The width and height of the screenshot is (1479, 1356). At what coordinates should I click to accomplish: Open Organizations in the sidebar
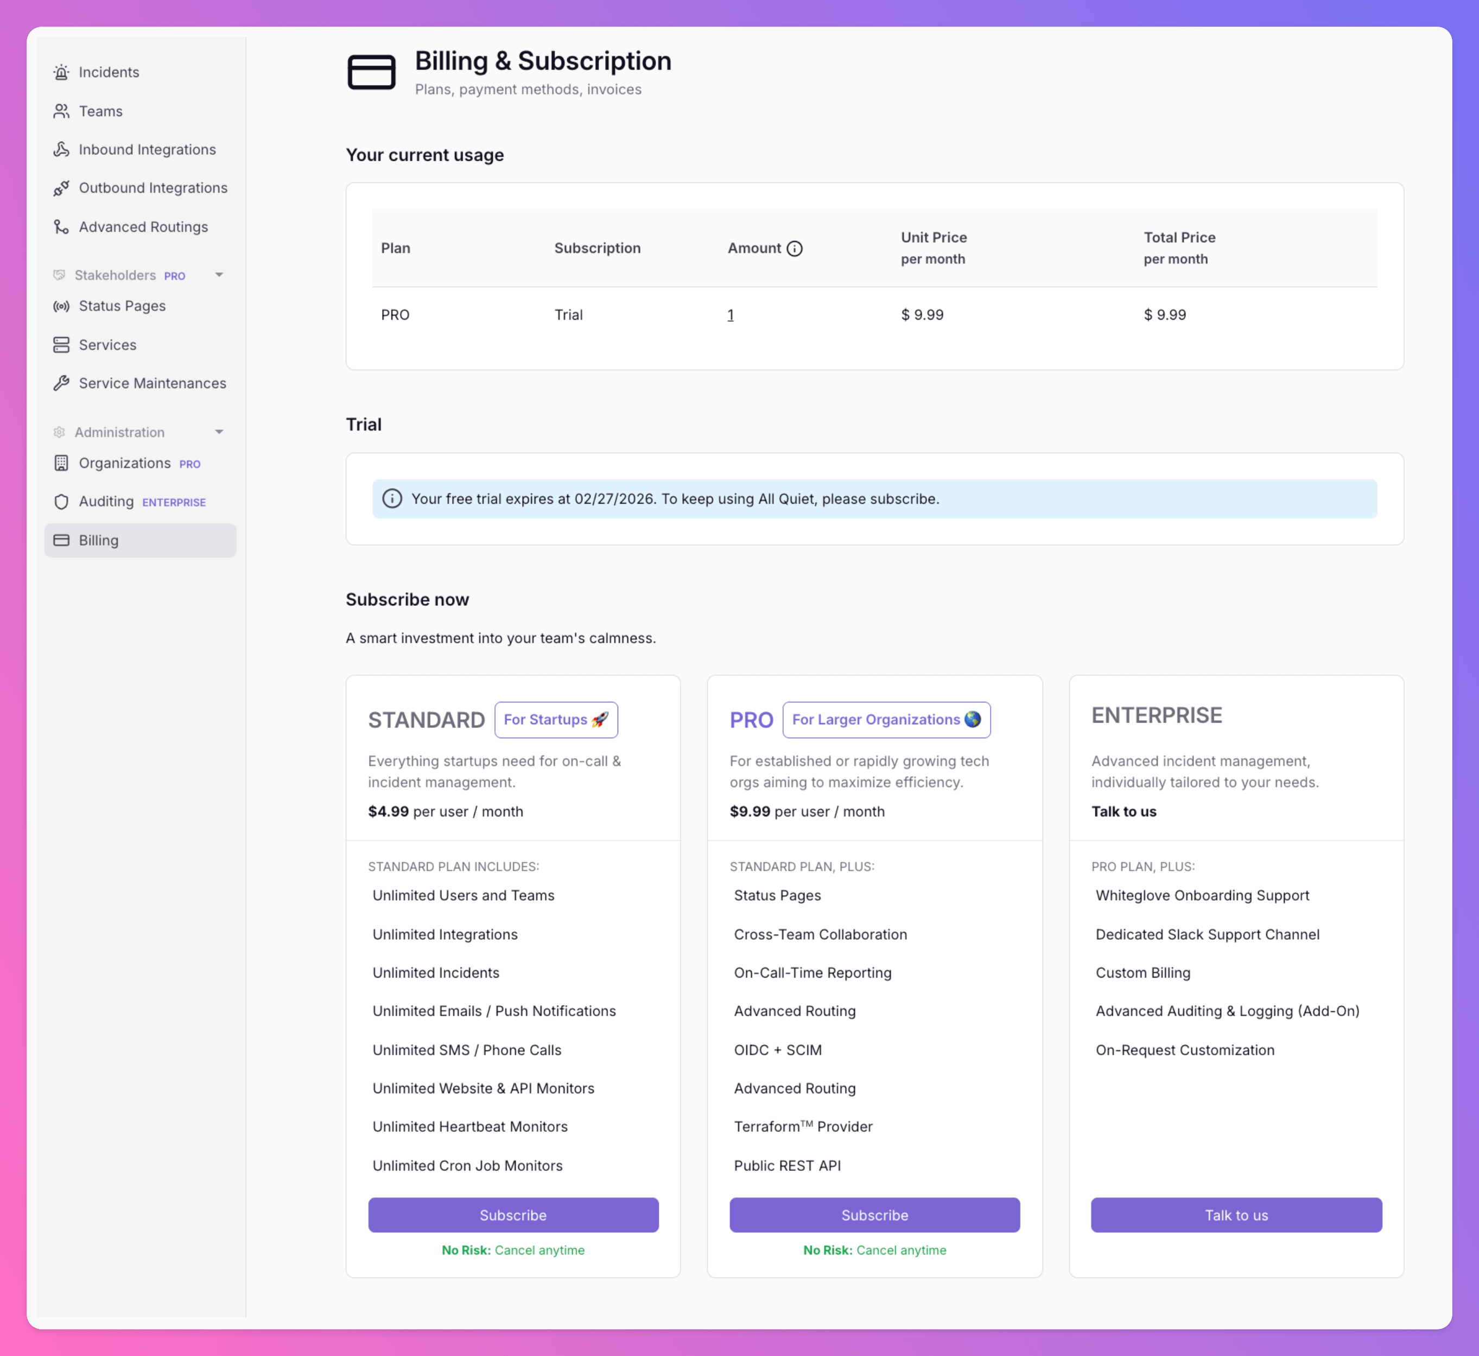click(125, 463)
